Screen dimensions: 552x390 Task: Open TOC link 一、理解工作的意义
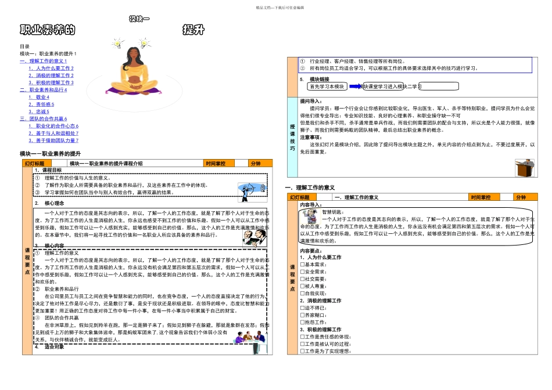(43, 61)
